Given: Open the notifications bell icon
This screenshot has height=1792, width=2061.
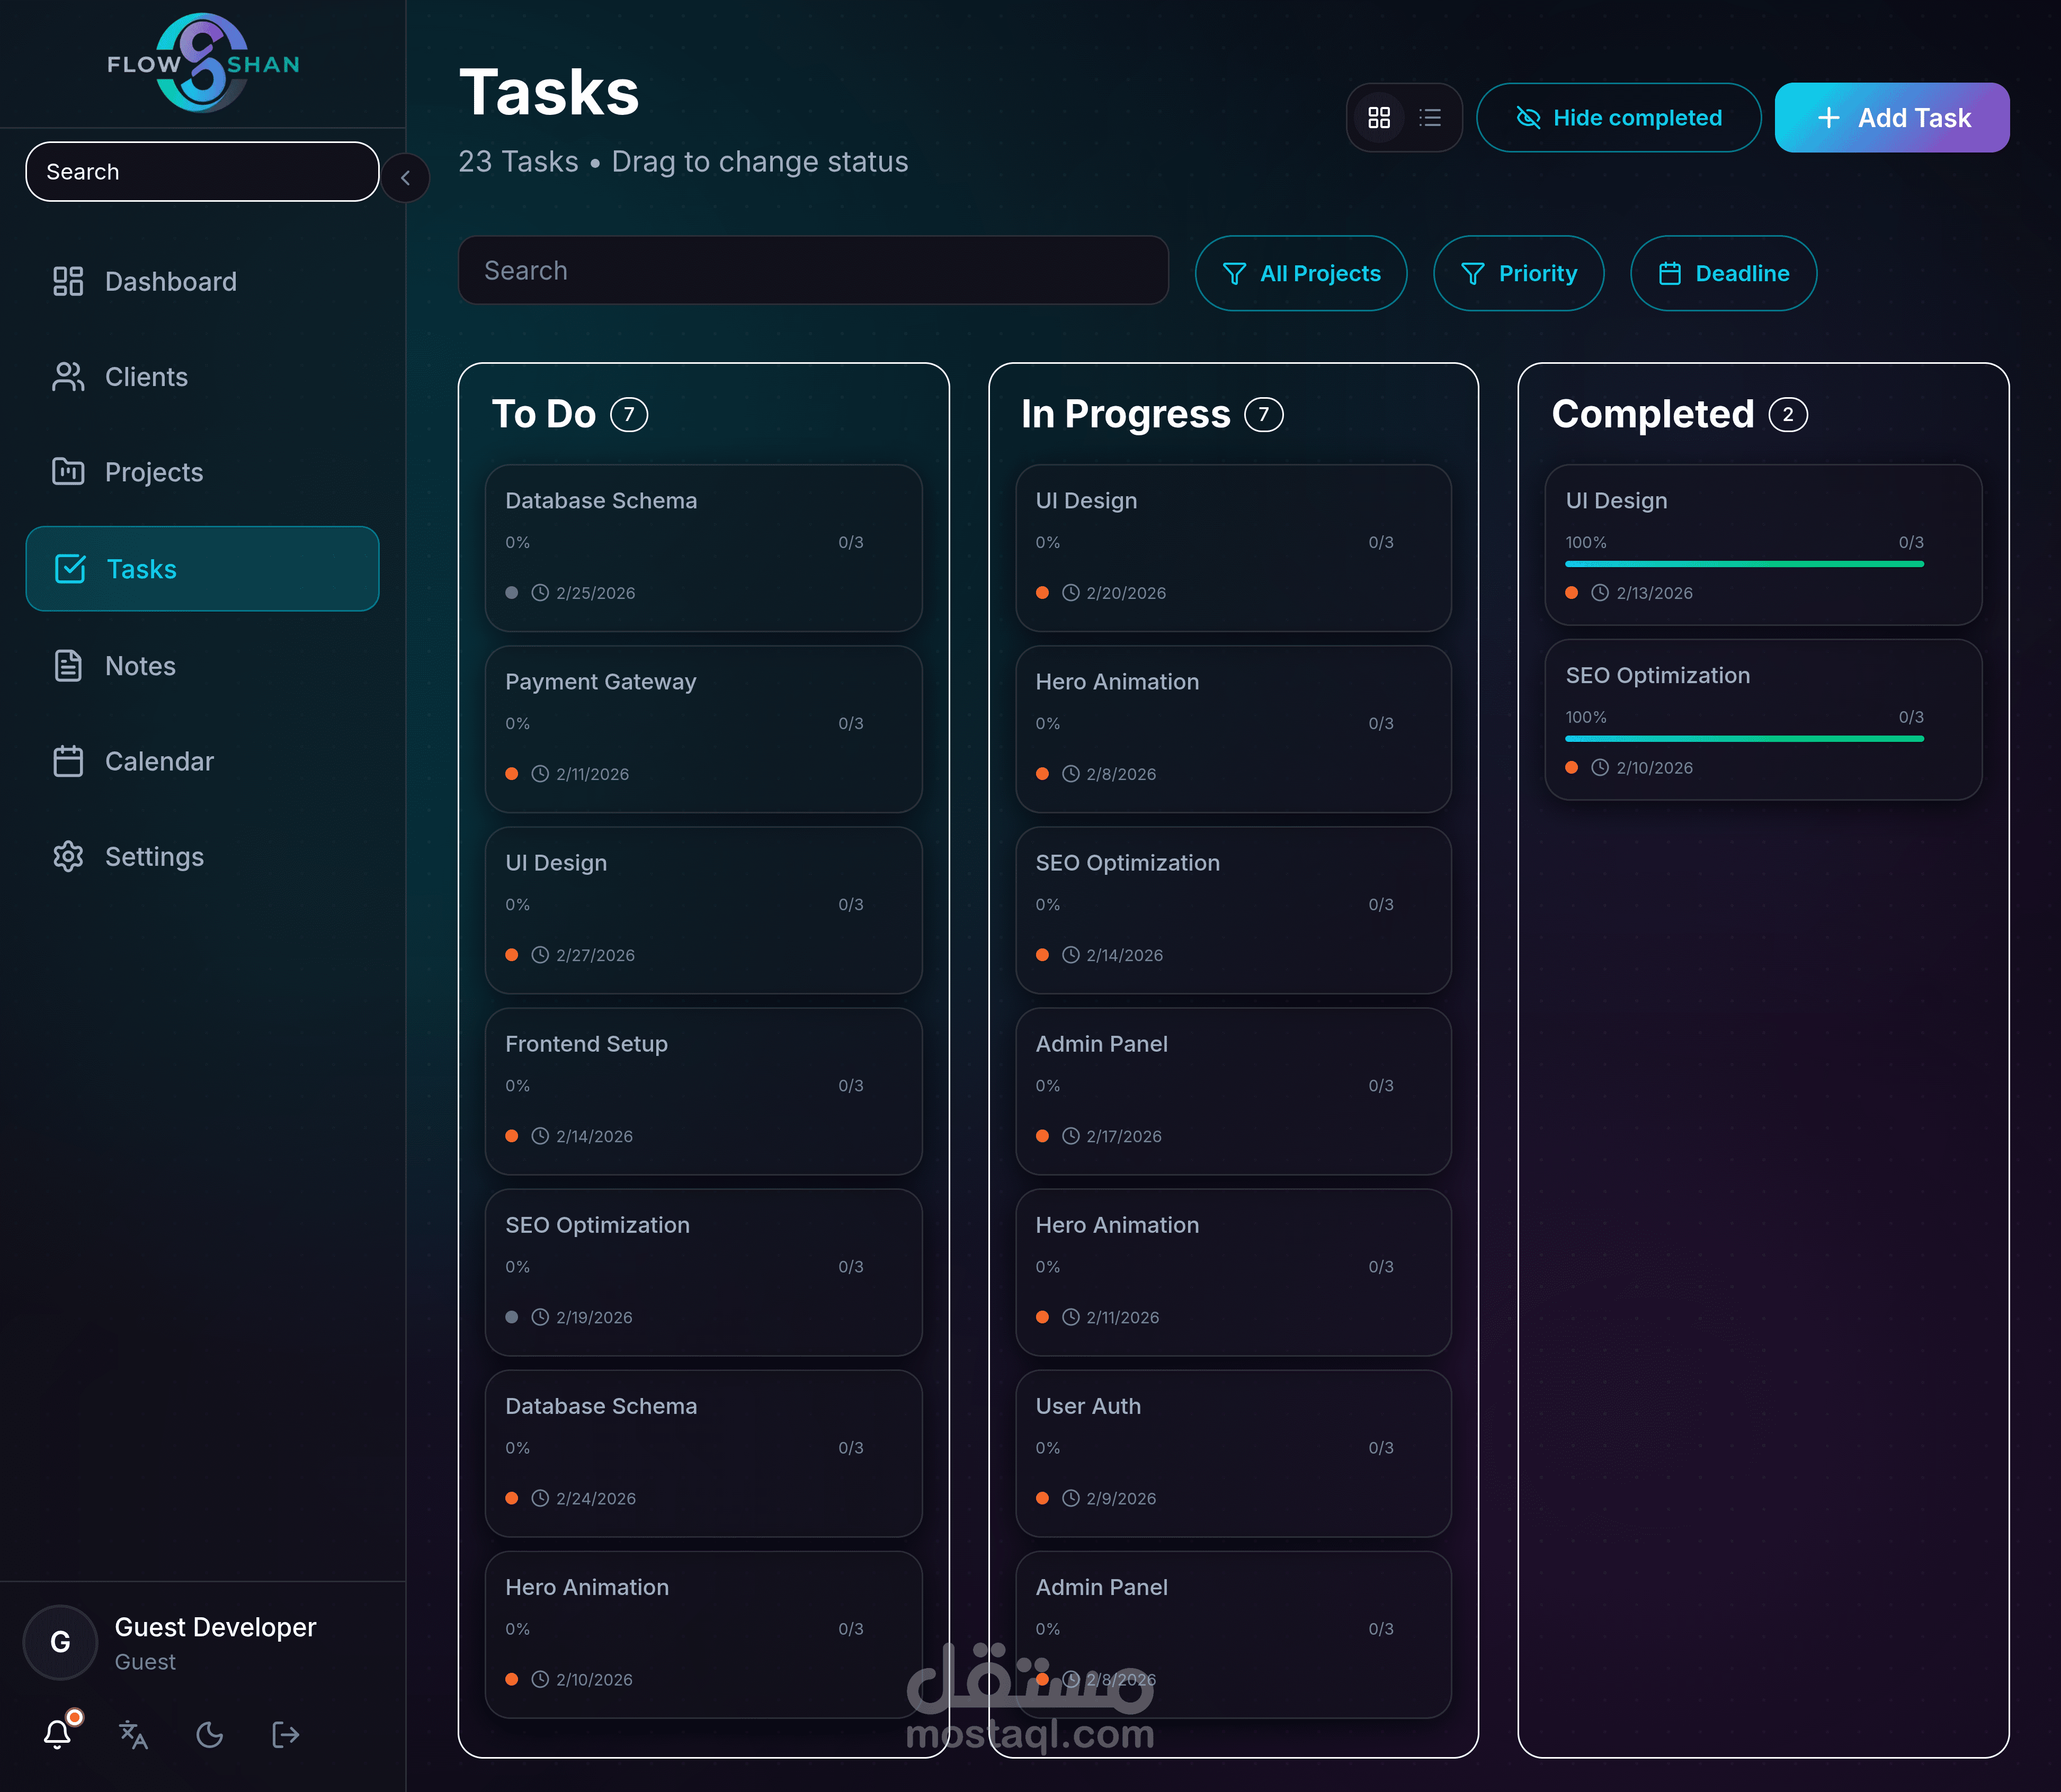Looking at the screenshot, I should [x=58, y=1734].
